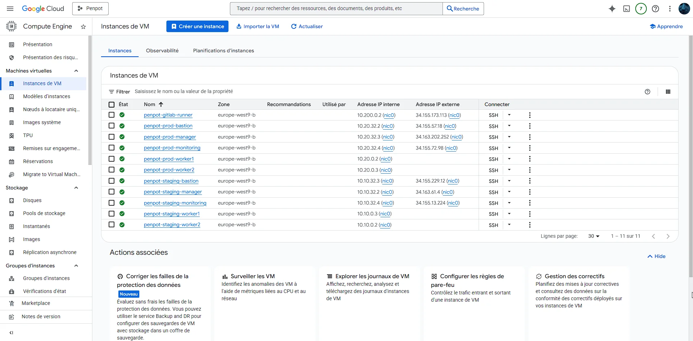Check the penpot-prod-bastion row checkbox
Image resolution: width=693 pixels, height=341 pixels.
[111, 126]
